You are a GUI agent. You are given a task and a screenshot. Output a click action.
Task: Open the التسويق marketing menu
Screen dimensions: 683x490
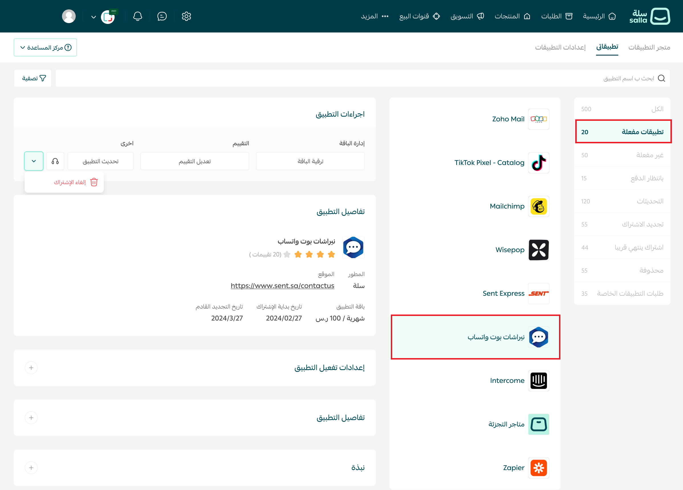click(x=467, y=16)
